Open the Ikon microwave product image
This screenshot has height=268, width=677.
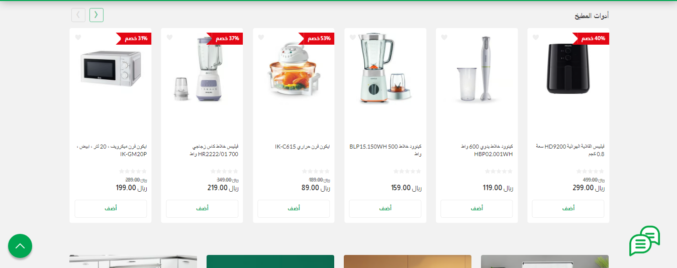111,67
